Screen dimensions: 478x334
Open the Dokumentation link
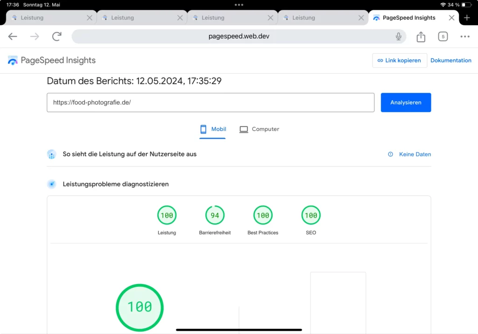(x=450, y=60)
